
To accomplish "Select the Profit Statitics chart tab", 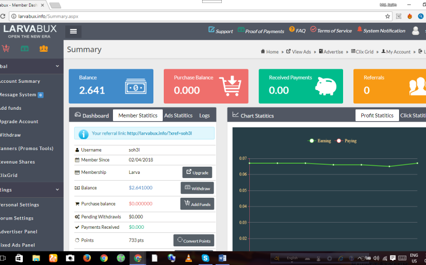I will click(377, 115).
